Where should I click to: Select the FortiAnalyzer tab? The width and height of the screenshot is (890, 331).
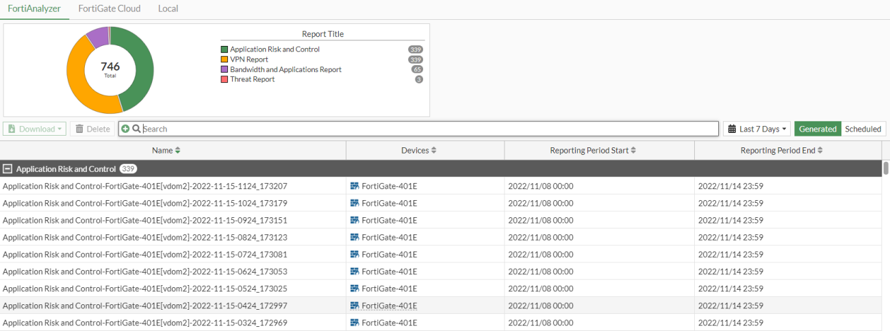(34, 9)
